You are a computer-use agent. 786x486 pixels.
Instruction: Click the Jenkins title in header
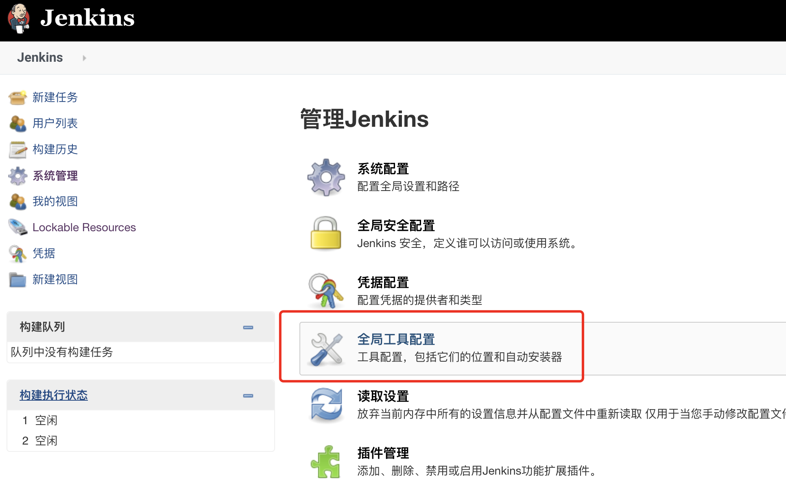(x=87, y=18)
